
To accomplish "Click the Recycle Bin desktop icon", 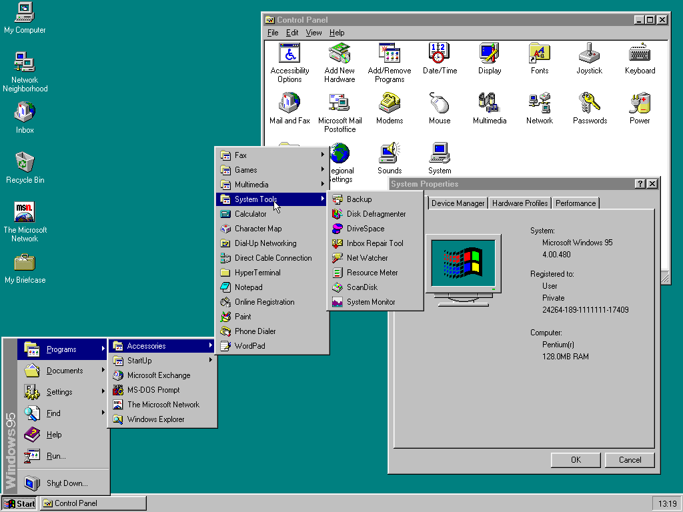I will 25,163.
